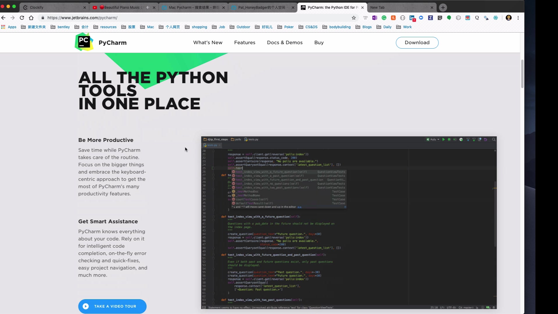Screen dimensions: 558x314
Task: Open the TED extension icon
Action: point(365,18)
